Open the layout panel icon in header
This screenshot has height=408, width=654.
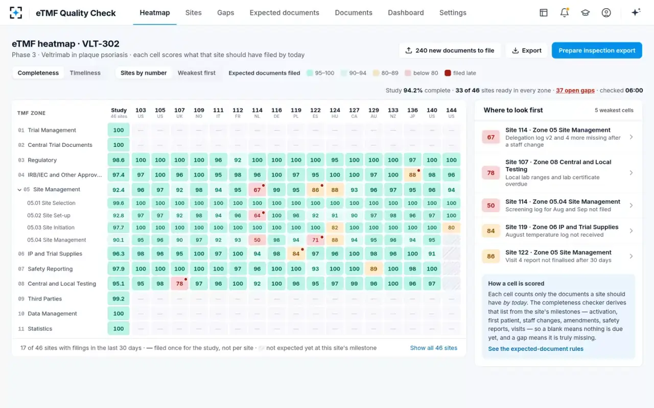pos(544,13)
